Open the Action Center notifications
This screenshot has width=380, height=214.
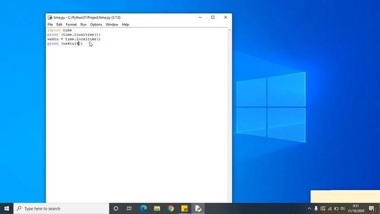click(x=372, y=209)
